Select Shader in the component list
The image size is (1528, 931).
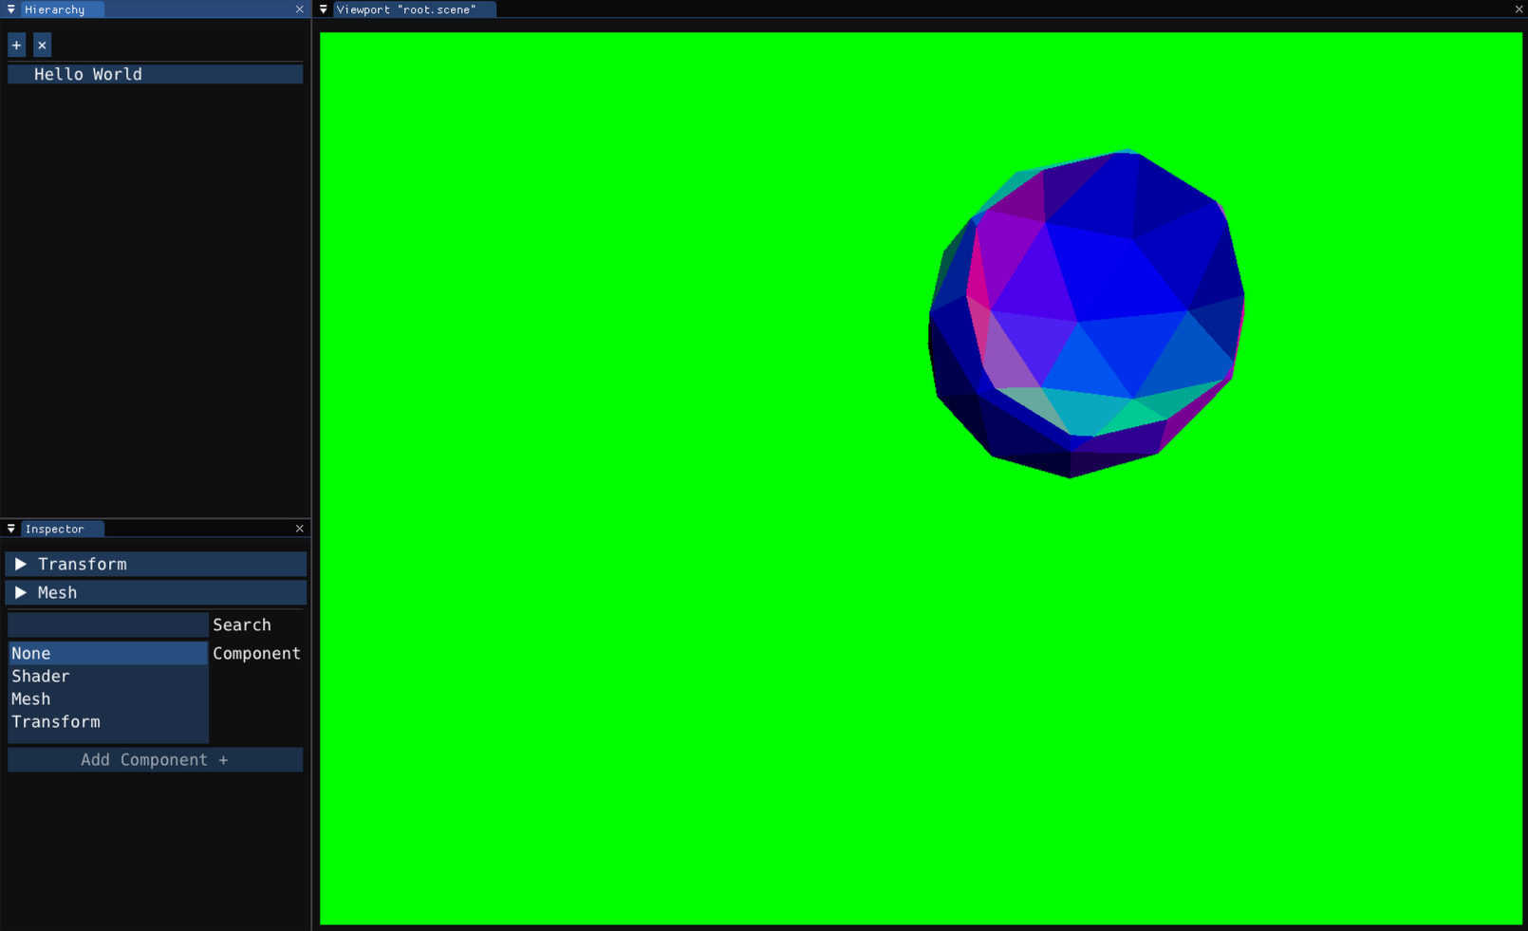(108, 676)
